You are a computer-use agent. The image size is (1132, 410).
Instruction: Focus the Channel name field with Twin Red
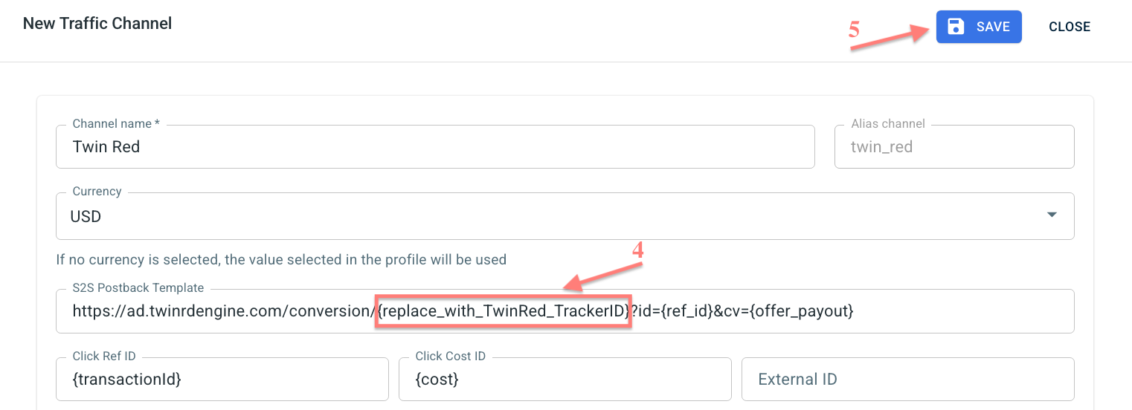pos(435,146)
